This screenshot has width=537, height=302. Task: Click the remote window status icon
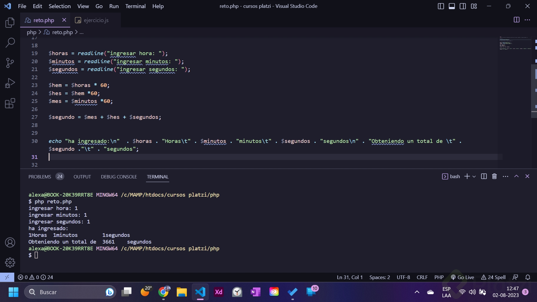click(x=7, y=277)
